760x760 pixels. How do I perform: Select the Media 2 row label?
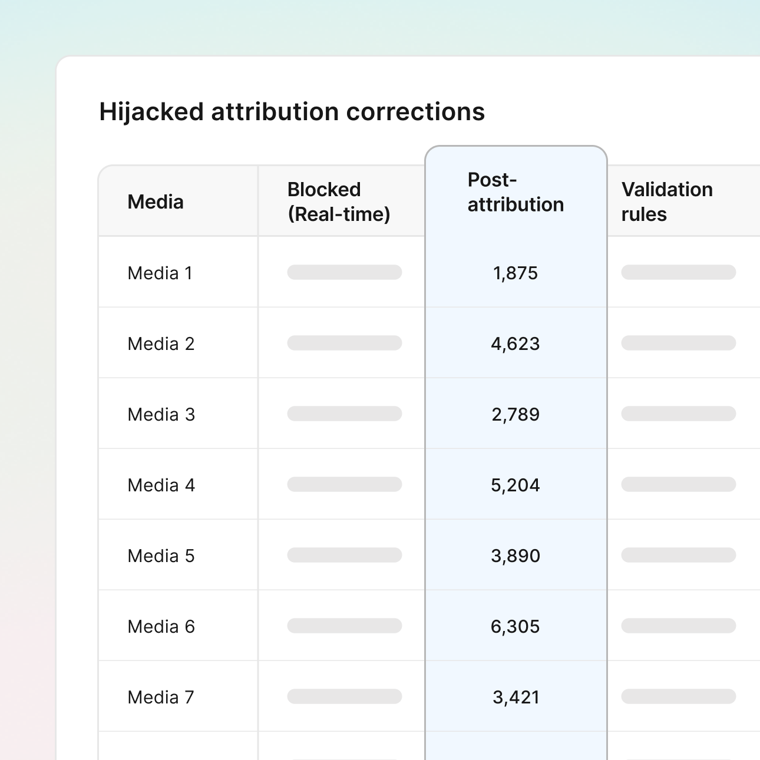point(161,343)
